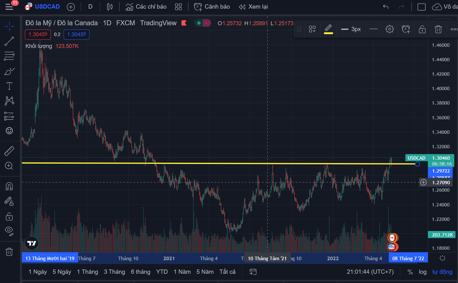Delete the selected drawing with toolbar trash
Image resolution: width=458 pixels, height=283 pixels.
click(x=438, y=29)
